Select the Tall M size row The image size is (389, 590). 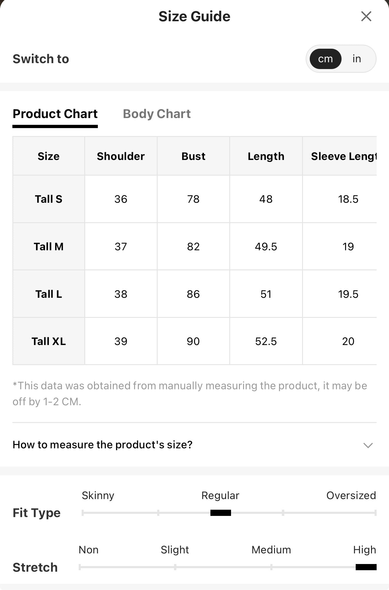tap(194, 247)
